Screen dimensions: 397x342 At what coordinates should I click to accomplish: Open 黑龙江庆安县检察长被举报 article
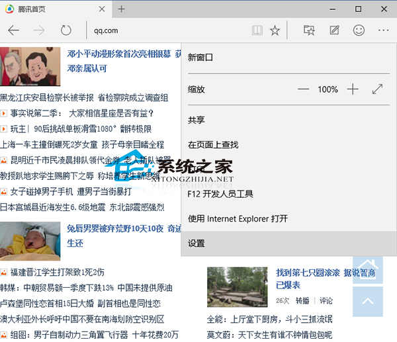(x=84, y=98)
